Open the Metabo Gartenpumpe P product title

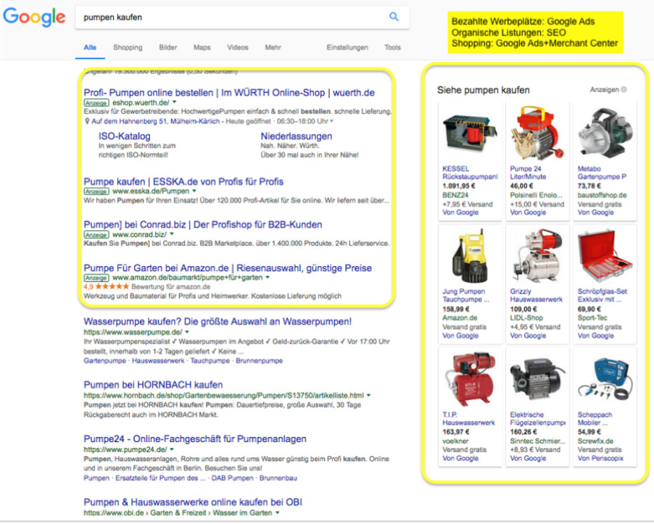click(x=602, y=172)
